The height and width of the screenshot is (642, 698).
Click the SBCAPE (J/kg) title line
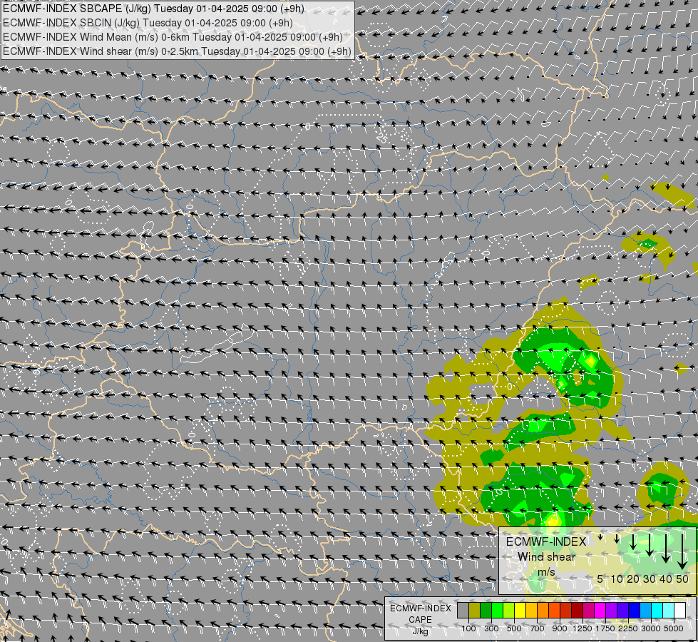[x=153, y=9]
